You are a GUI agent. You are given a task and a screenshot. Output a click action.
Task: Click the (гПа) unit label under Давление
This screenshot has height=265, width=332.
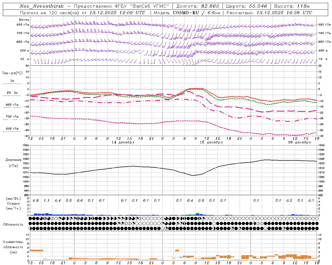tap(13, 166)
